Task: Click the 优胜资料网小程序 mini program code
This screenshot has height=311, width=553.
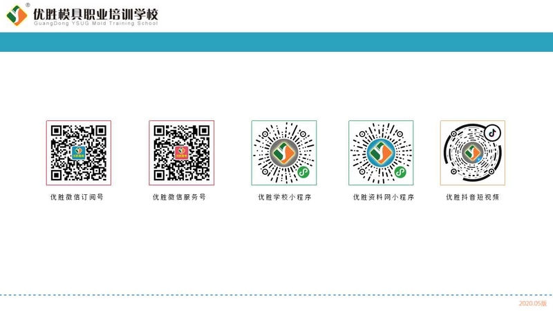Action: tap(381, 153)
